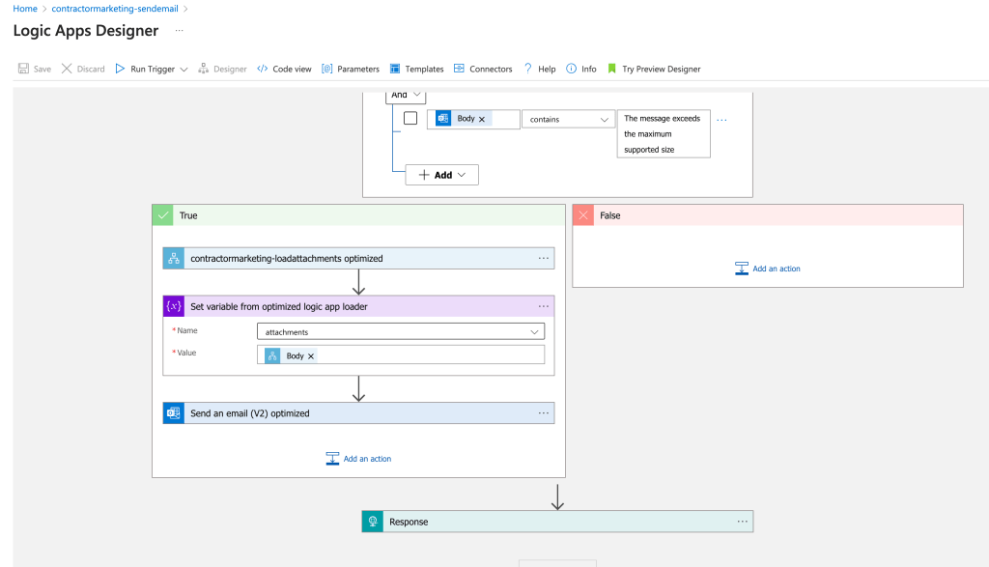
Task: Click the Outlook icon on Body condition token
Action: click(443, 119)
